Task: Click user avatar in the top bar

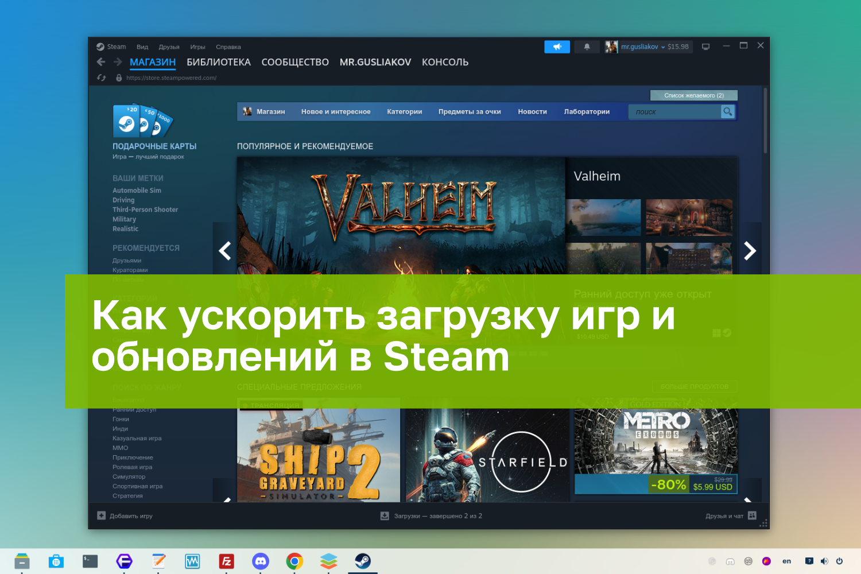Action: [x=611, y=46]
